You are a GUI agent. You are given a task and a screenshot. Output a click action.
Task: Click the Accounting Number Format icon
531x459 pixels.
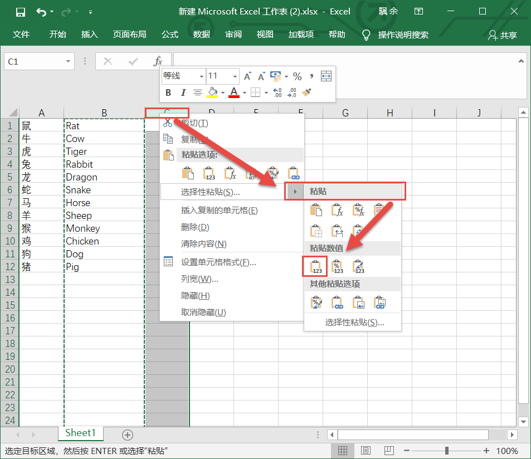275,76
